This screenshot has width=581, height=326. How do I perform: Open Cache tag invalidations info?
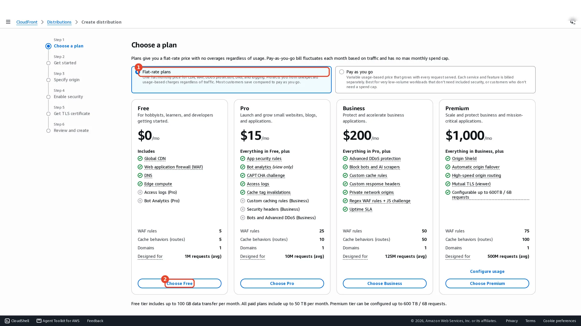(x=269, y=192)
